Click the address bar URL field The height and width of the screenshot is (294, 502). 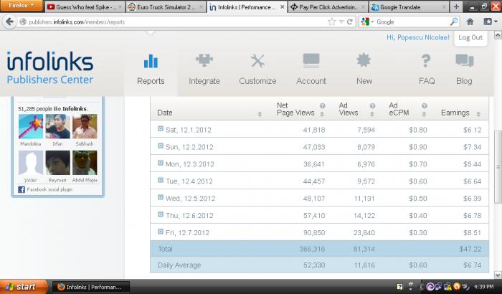point(176,22)
